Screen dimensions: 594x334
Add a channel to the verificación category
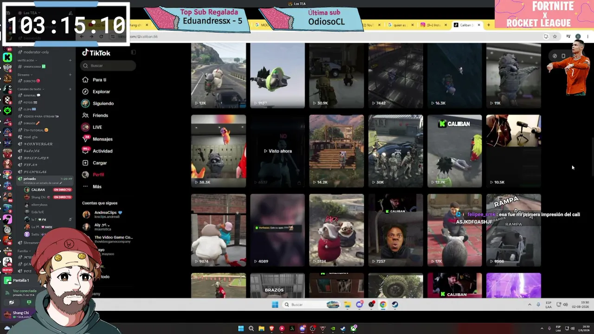[70, 60]
